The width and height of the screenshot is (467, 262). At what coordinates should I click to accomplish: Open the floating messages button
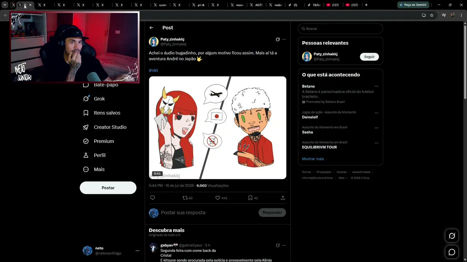[452, 252]
